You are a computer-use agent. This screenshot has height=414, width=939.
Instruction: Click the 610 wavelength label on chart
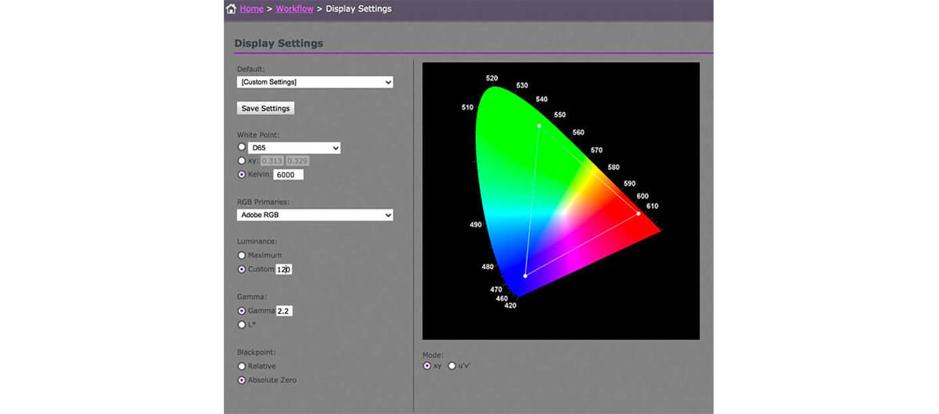(x=652, y=206)
